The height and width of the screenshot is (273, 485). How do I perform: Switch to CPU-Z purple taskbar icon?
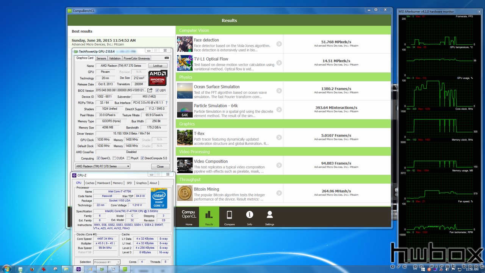point(78,269)
